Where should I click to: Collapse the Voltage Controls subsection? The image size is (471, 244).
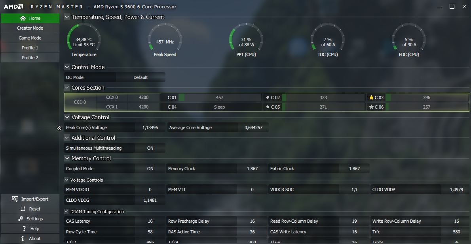click(66, 180)
